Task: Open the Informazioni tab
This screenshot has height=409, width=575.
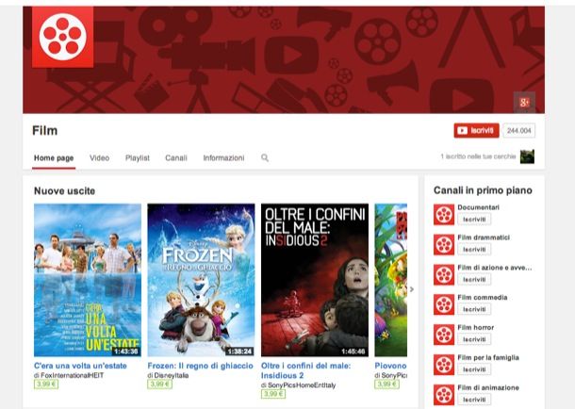Action: pos(223,158)
